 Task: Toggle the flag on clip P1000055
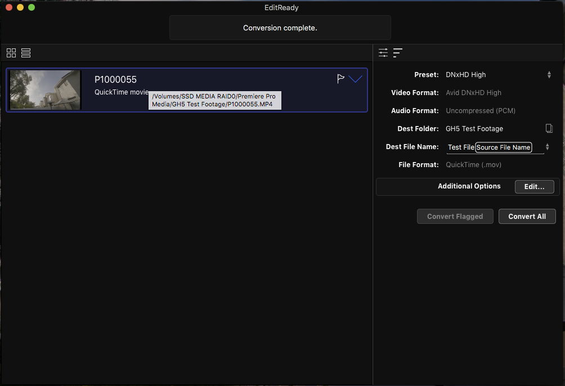tap(340, 79)
